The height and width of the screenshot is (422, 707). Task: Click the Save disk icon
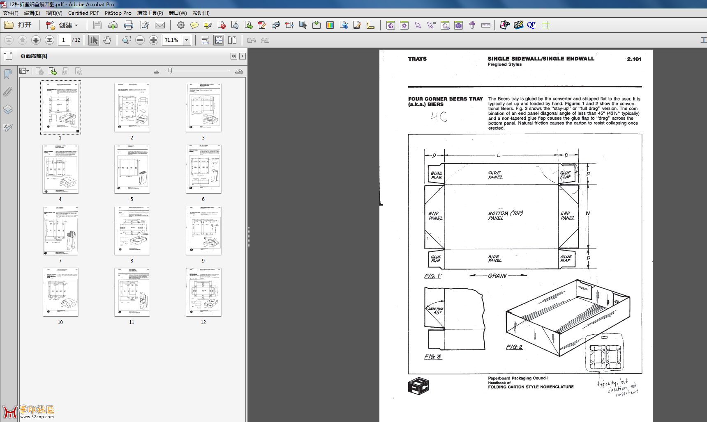pyautogui.click(x=97, y=25)
